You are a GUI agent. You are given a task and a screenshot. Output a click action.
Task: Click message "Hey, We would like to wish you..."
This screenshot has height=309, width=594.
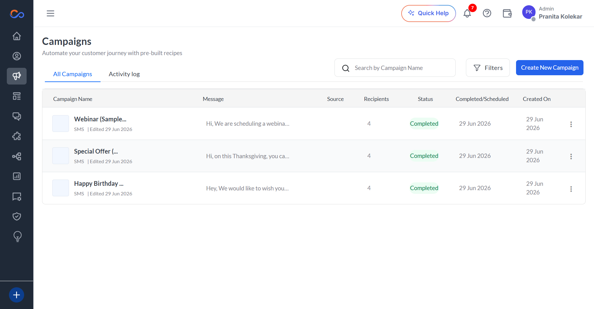tap(247, 188)
